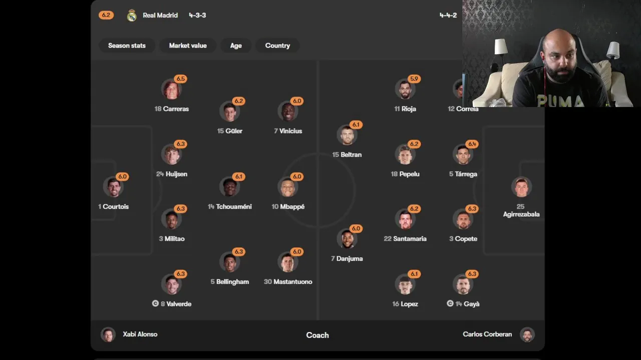641x360 pixels.
Task: Open Tárrega player avatar
Action: 463,154
